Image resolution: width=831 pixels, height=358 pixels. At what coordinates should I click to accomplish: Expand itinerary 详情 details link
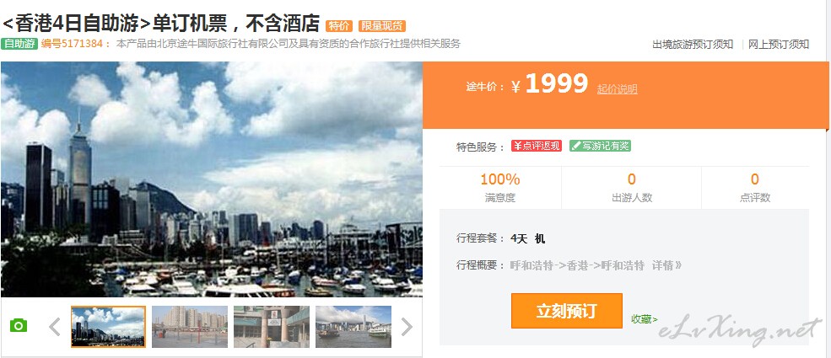[666, 265]
